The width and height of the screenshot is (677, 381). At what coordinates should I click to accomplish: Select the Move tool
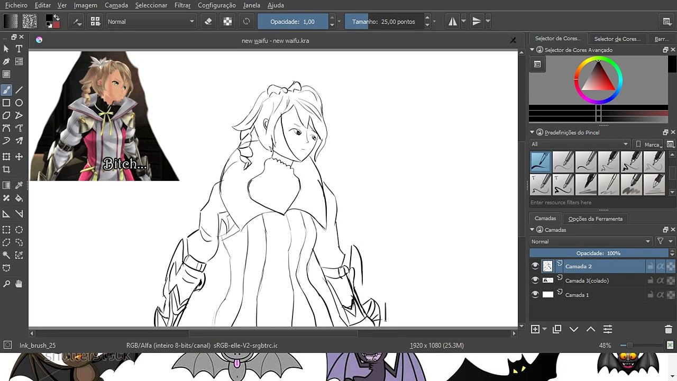[19, 157]
